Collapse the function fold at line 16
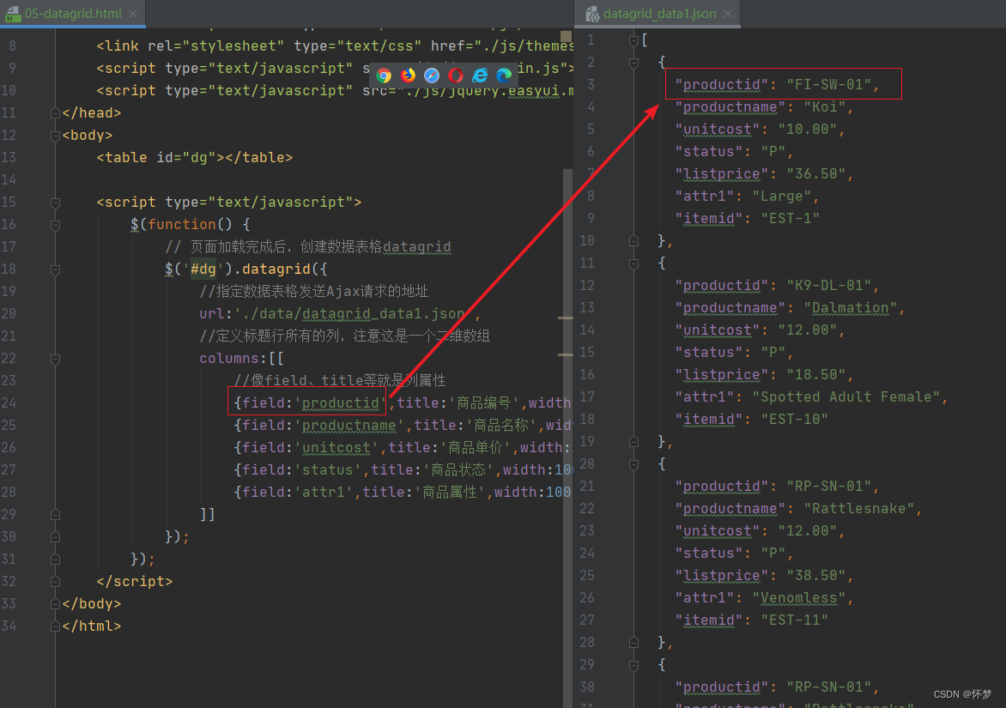1006x708 pixels. tap(55, 225)
